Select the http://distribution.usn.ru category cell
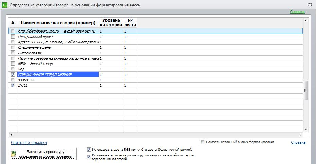Screen dimensions: 316x164 point(58,31)
